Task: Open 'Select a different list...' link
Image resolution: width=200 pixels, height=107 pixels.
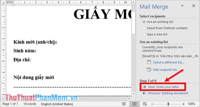Action: point(169,62)
